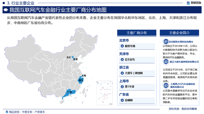Image resolution: width=204 pixels, height=114 pixels.
Task: Click the 极致车网 company entry
Action: (137, 46)
